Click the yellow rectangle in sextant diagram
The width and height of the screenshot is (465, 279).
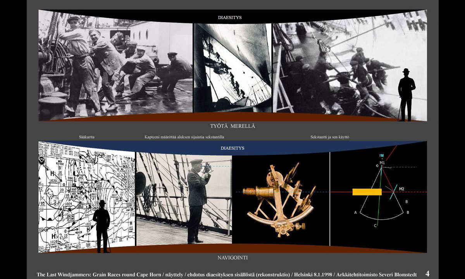click(x=367, y=192)
